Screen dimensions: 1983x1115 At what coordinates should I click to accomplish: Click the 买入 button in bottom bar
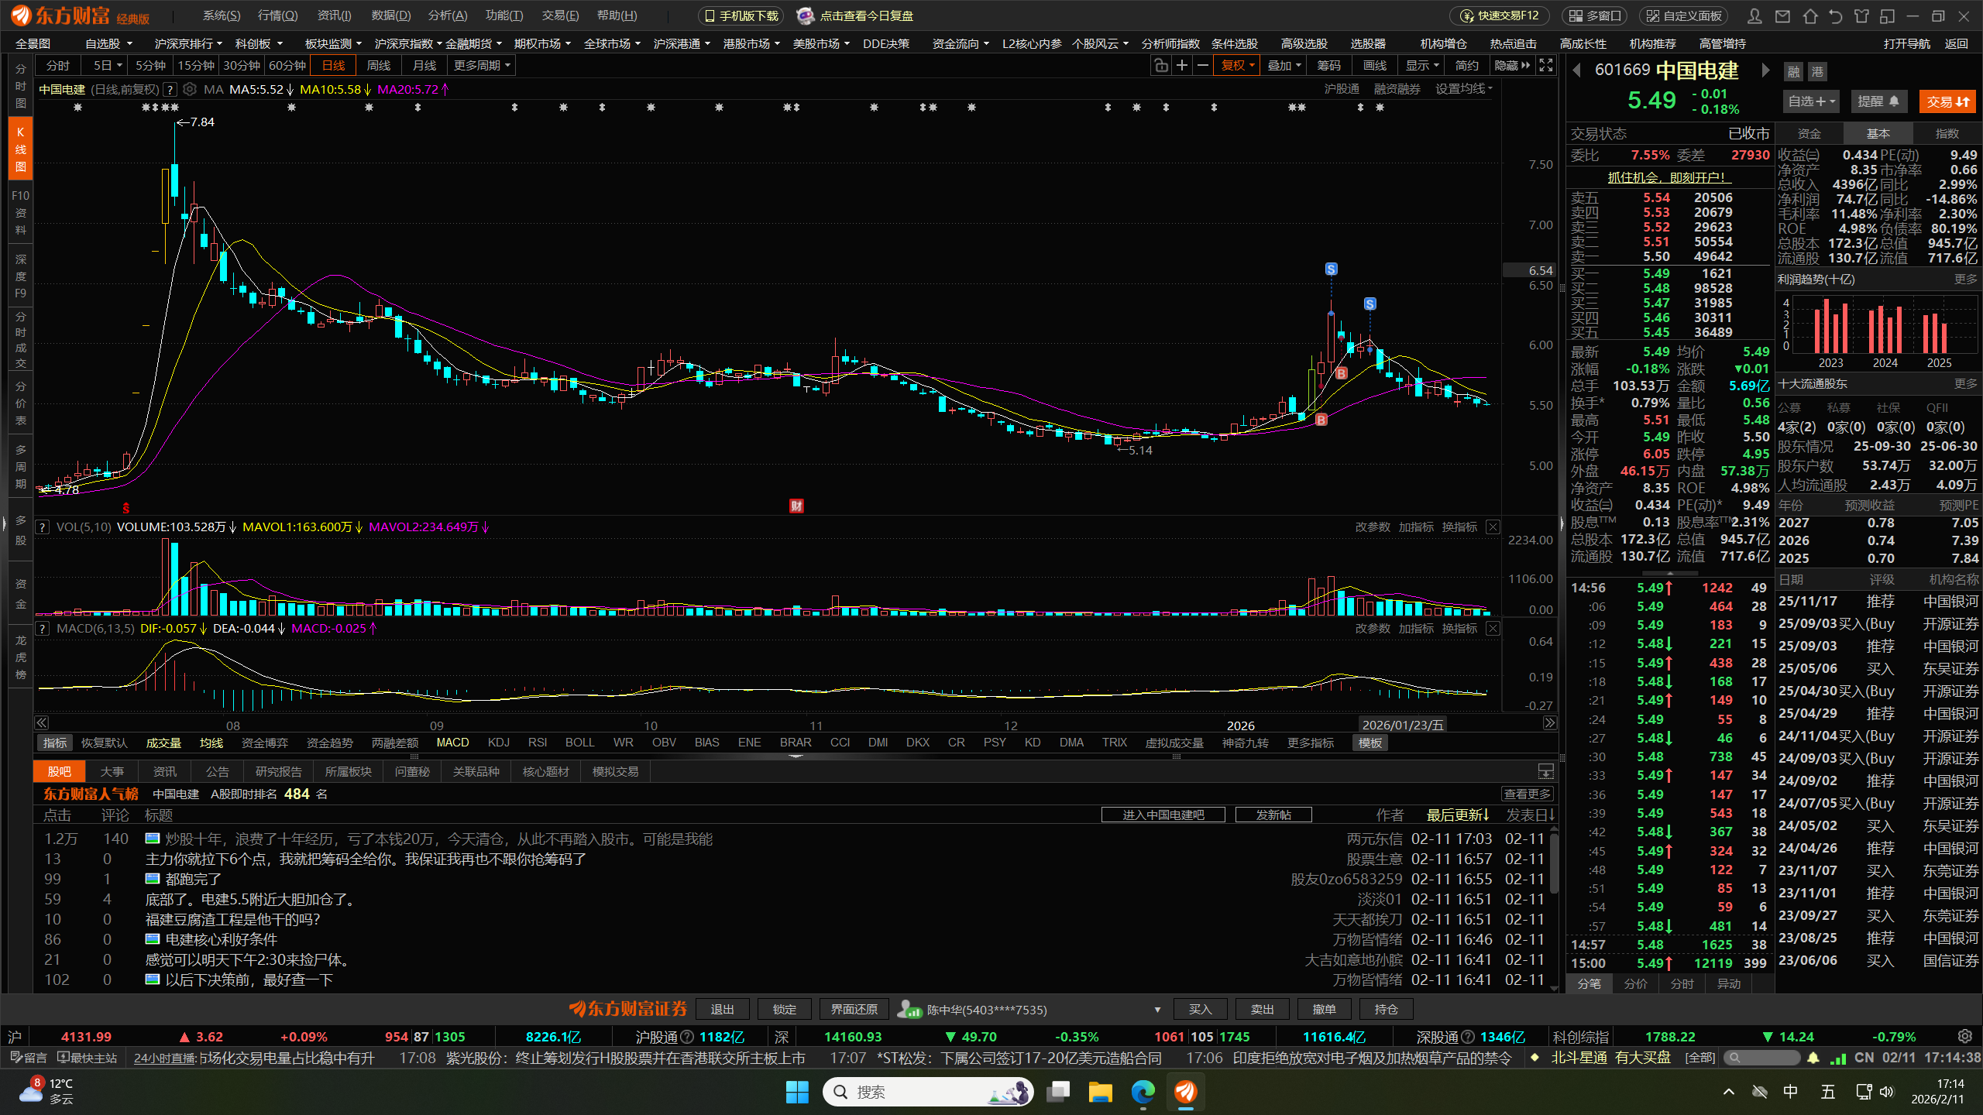[x=1199, y=1010]
